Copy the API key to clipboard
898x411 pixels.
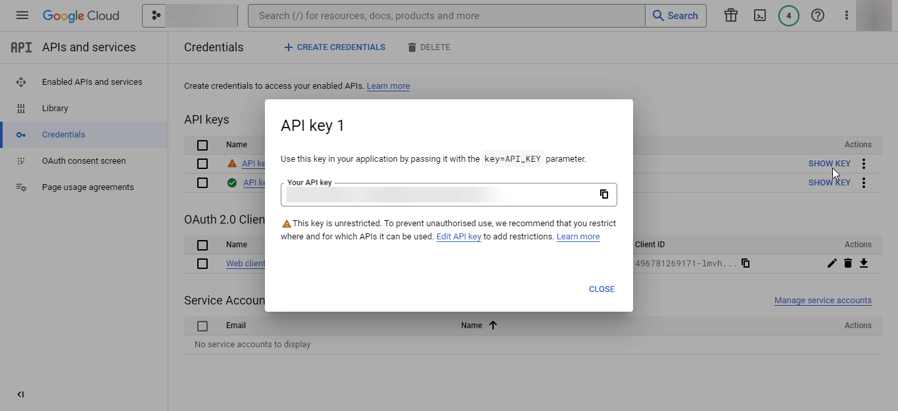(x=604, y=194)
